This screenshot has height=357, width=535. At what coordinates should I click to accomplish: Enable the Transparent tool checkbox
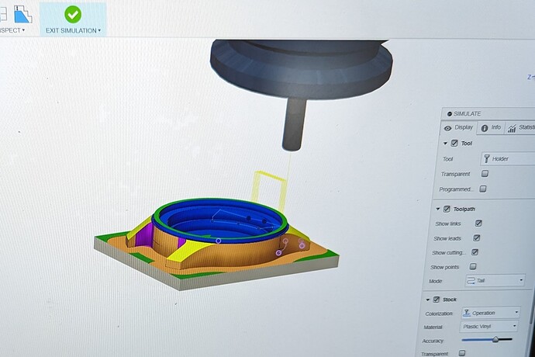[485, 174]
